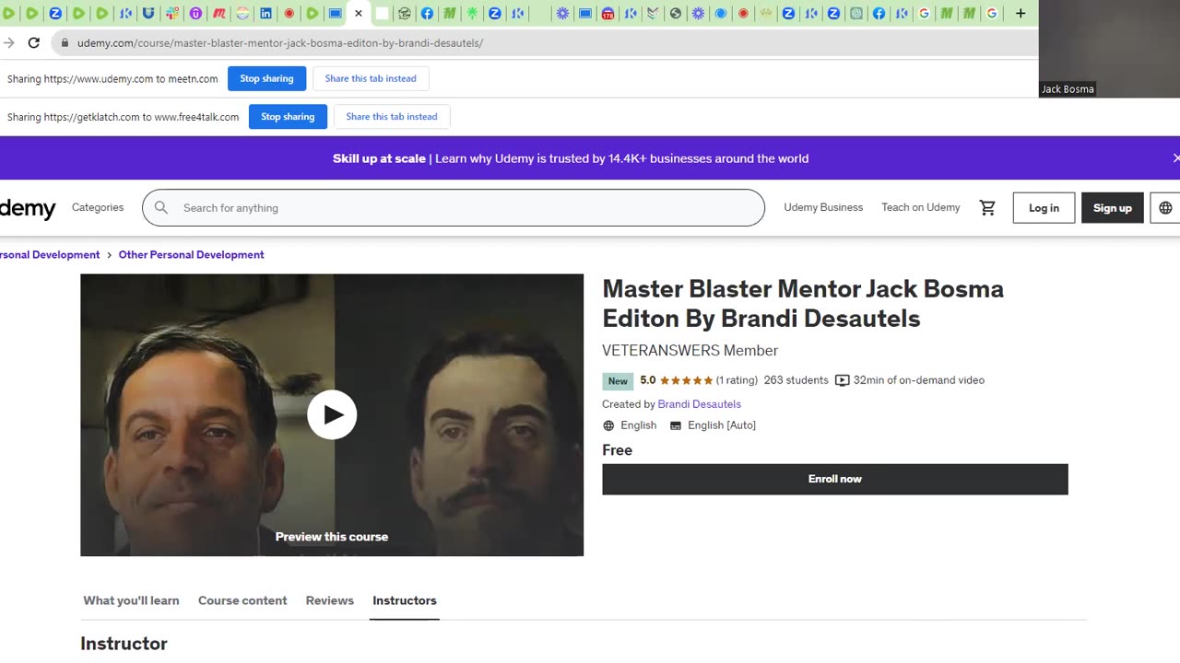Viewport: 1180px width, 663px height.
Task: Select the Instructors tab
Action: [405, 600]
